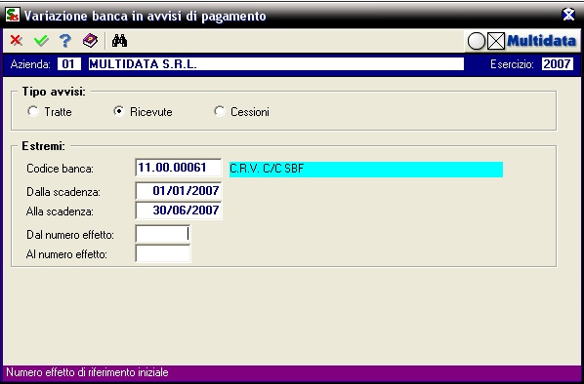
Task: Confirm with the green checkmark icon
Action: pos(41,41)
